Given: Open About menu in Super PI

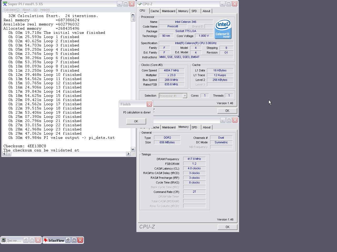Looking at the screenshot, I should coord(30,10).
